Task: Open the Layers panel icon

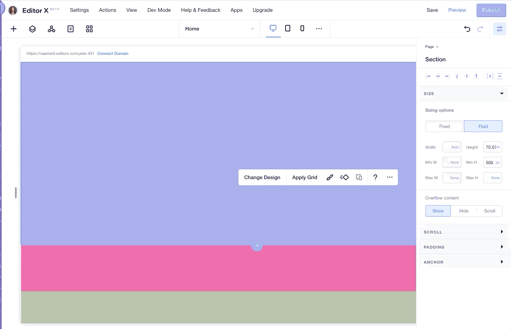Action: click(32, 29)
